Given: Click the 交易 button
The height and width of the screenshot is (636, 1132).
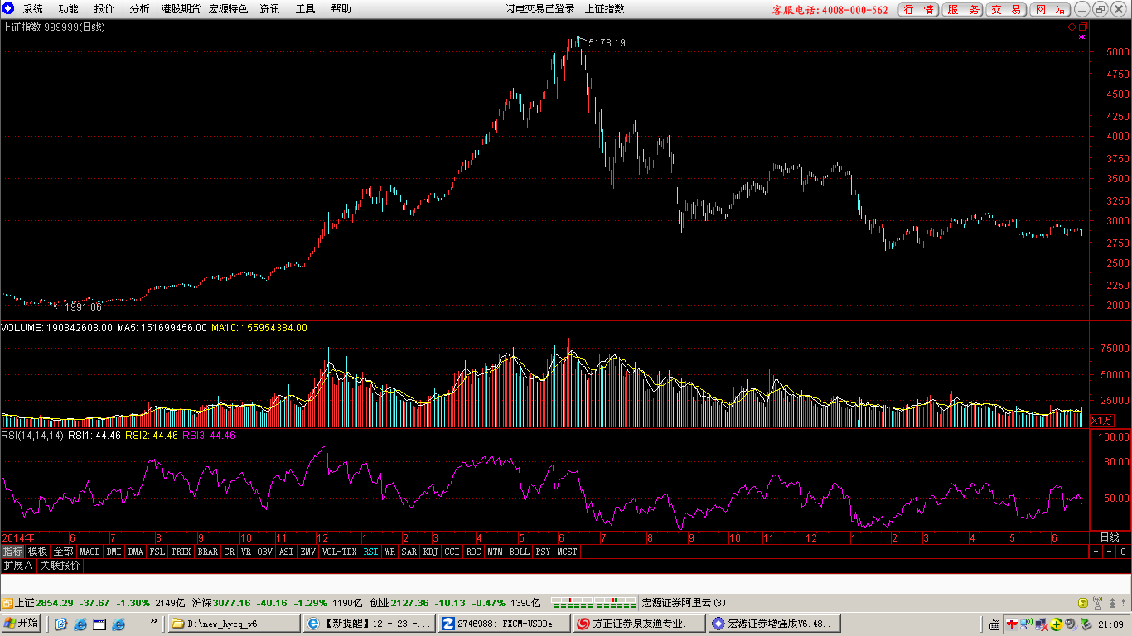Looking at the screenshot, I should point(1006,10).
